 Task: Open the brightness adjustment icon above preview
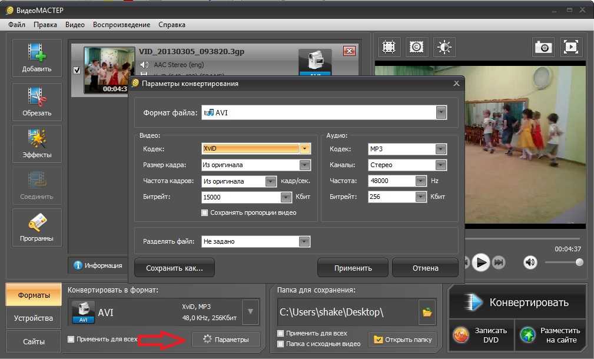point(444,47)
